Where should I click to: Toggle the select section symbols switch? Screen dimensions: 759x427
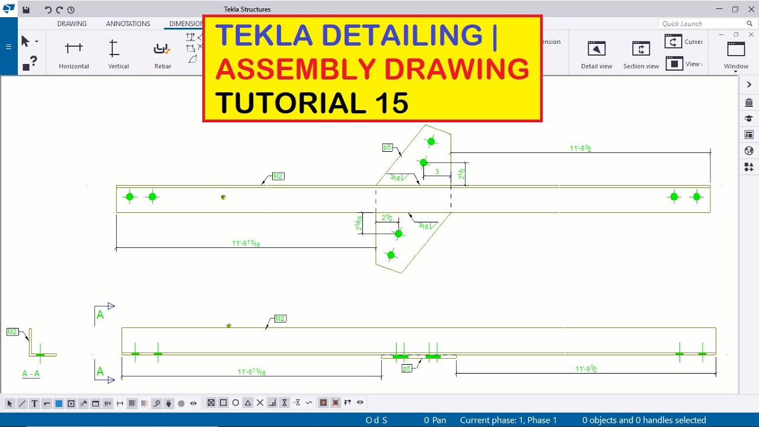(x=71, y=403)
